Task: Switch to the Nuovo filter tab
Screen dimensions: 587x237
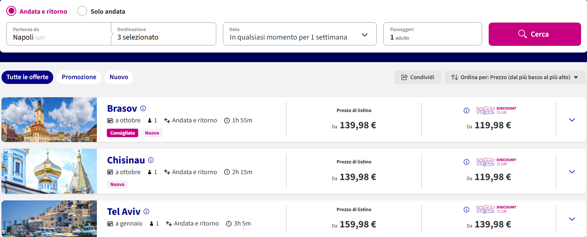Action: click(x=119, y=77)
